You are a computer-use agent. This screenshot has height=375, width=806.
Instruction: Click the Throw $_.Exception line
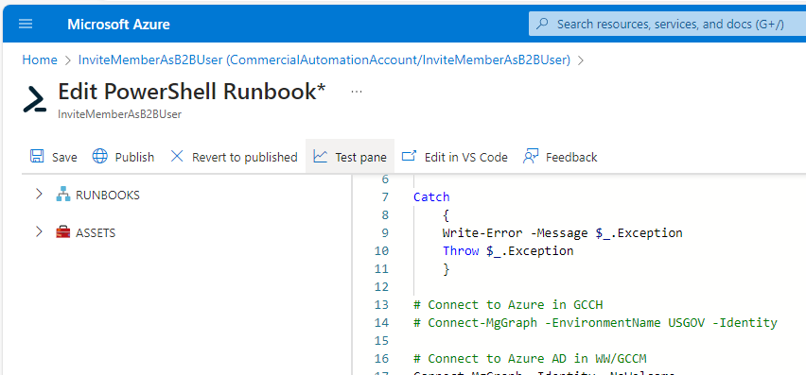[508, 251]
